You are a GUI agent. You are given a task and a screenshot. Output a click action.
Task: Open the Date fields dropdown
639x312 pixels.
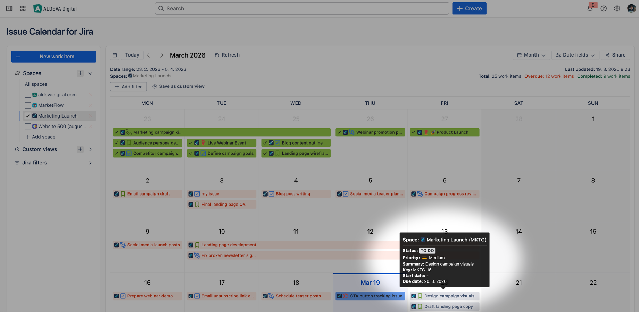pos(575,55)
